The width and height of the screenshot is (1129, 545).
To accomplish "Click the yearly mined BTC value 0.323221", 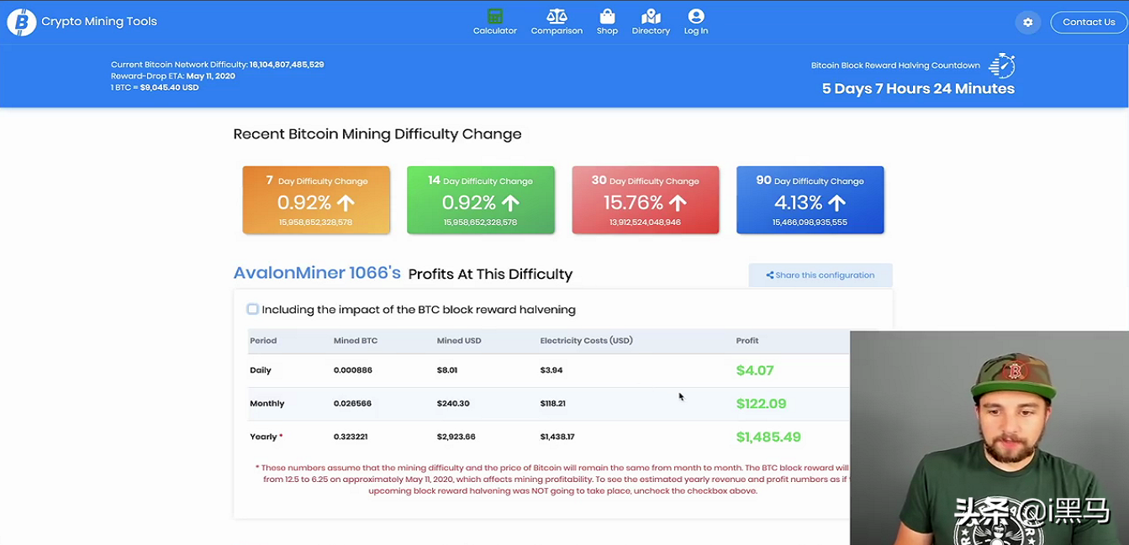I will [353, 438].
